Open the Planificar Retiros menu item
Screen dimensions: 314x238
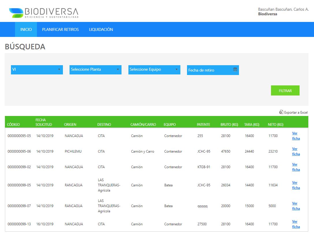(x=60, y=29)
